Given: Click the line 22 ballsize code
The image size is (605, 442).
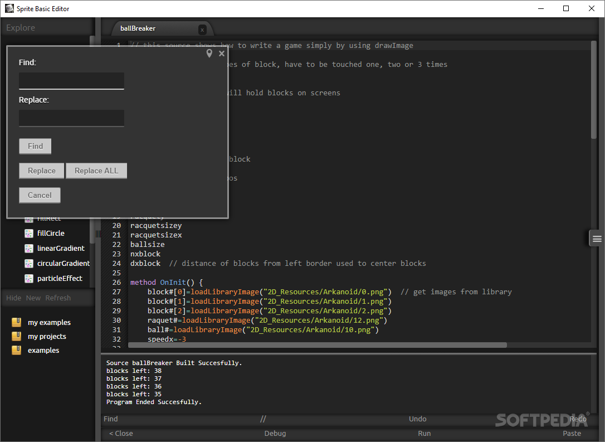Looking at the screenshot, I should click(x=148, y=244).
